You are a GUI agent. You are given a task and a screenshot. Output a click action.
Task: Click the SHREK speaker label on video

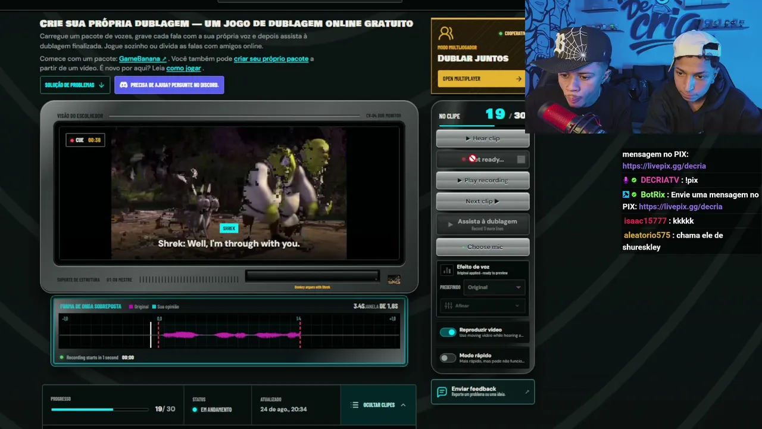click(229, 228)
